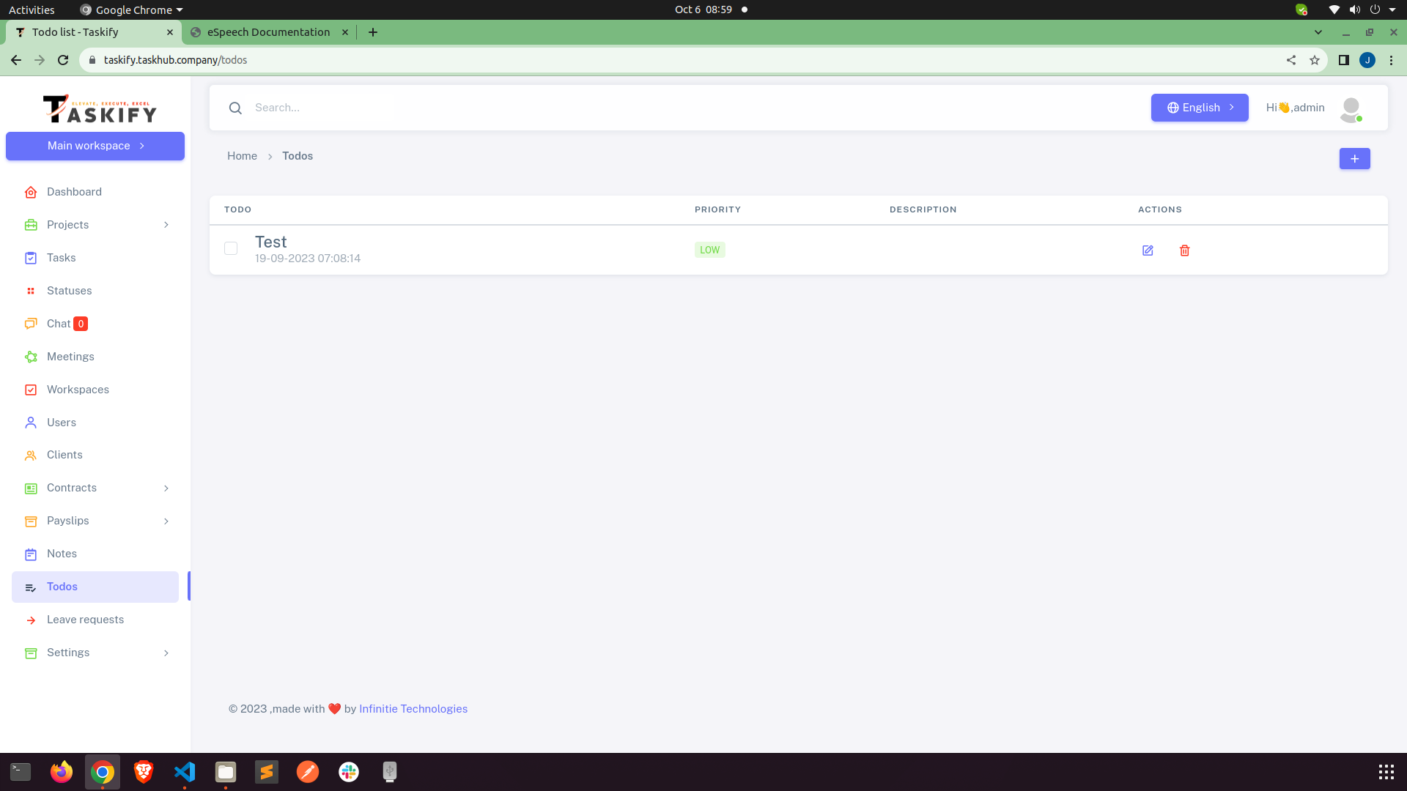Click the Search input field
This screenshot has width=1407, height=791.
point(315,108)
